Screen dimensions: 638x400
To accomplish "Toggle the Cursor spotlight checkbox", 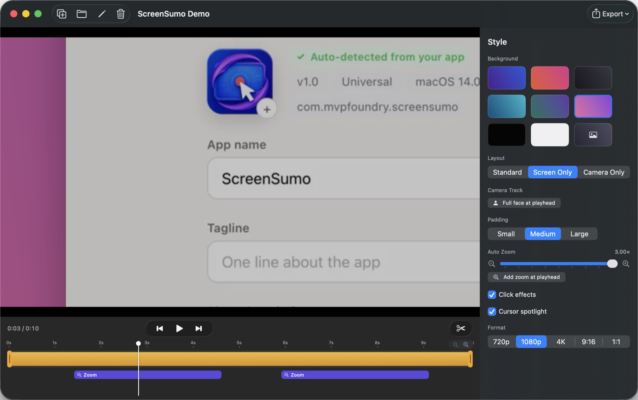I will (492, 312).
